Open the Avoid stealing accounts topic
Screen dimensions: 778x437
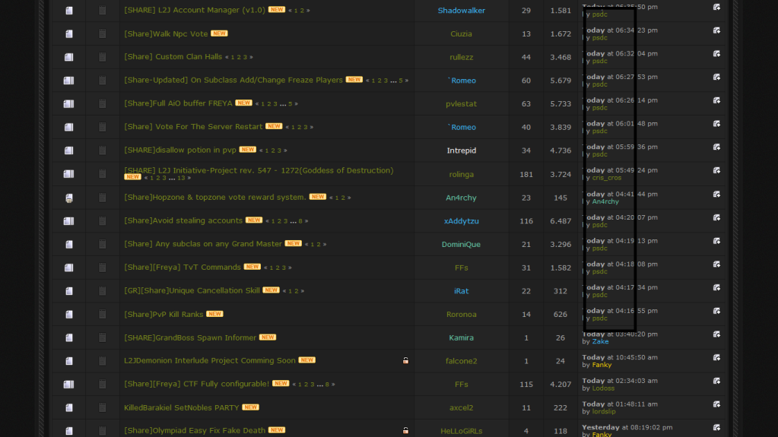pyautogui.click(x=183, y=220)
